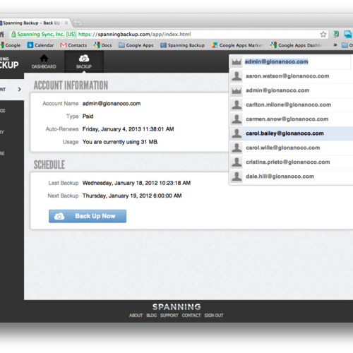Open a new browser tab
The height and width of the screenshot is (353, 353).
coord(78,23)
